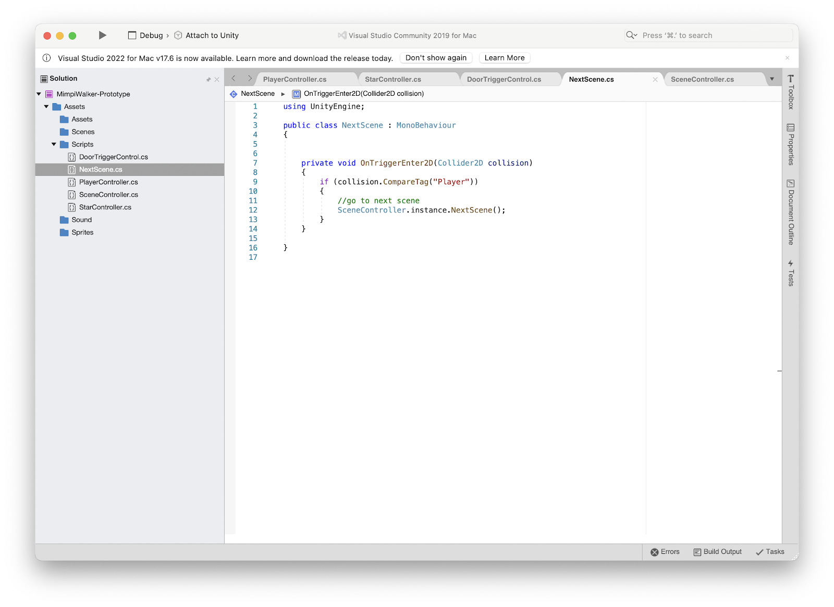This screenshot has height=607, width=834.
Task: Open the Debug configuration selector
Action: (151, 35)
